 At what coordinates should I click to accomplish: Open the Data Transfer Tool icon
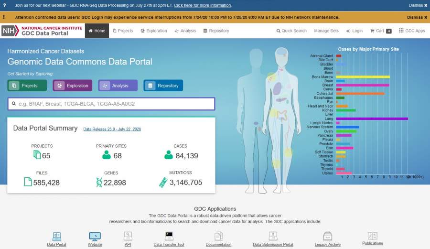(169, 236)
